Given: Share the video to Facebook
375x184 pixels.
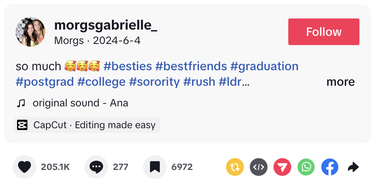Looking at the screenshot, I should pyautogui.click(x=330, y=167).
